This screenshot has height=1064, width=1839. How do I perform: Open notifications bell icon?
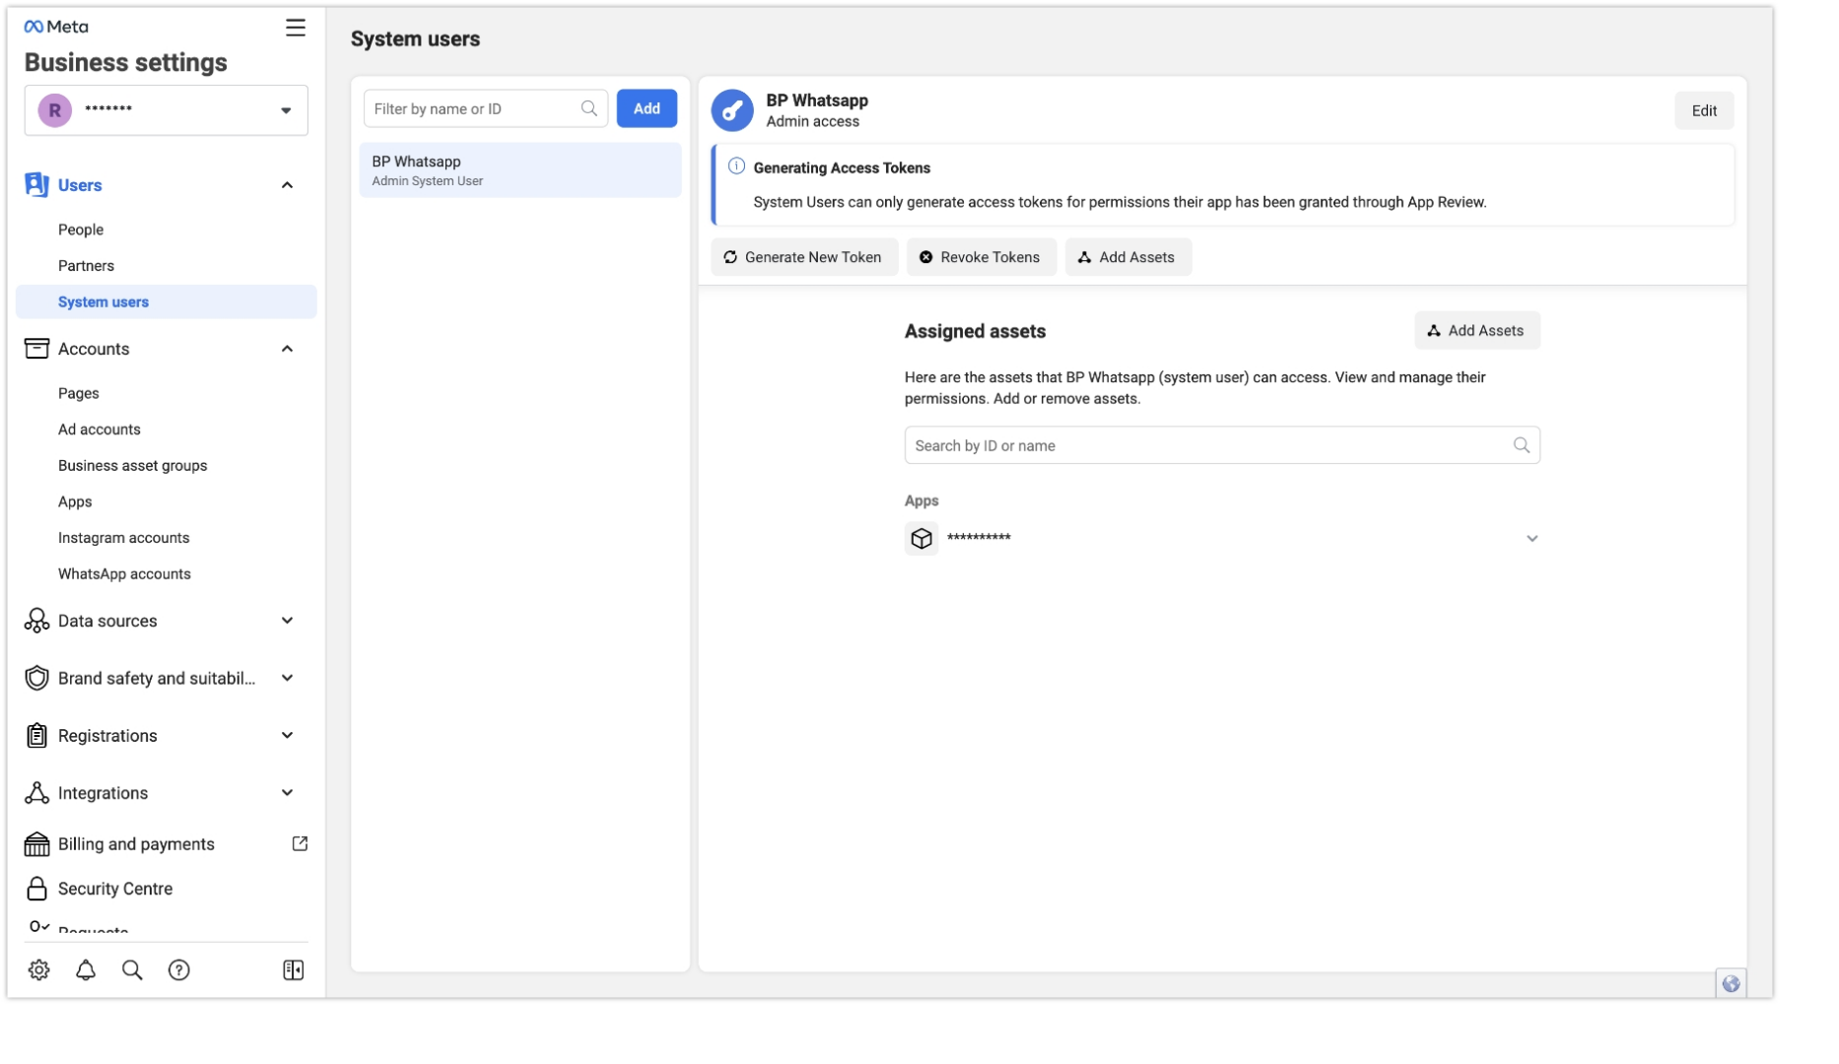[x=86, y=970]
